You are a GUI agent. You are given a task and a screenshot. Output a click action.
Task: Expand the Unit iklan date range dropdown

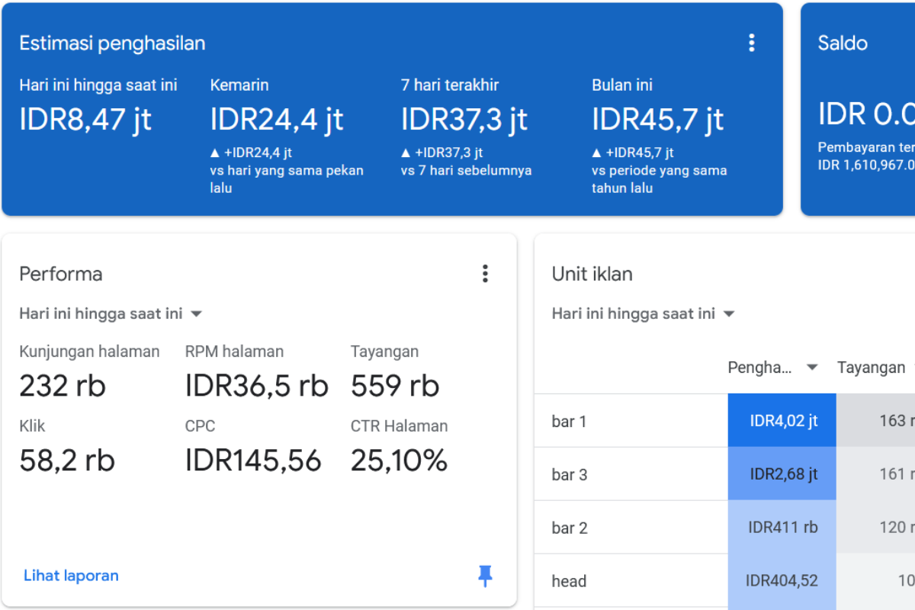[x=728, y=313]
